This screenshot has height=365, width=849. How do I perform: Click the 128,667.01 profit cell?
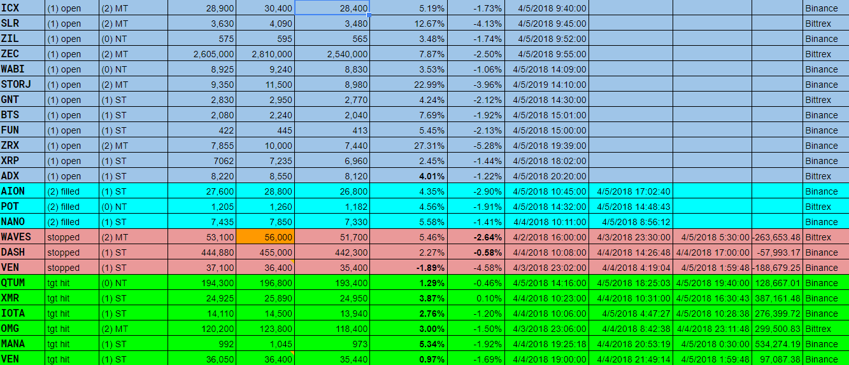coord(777,283)
